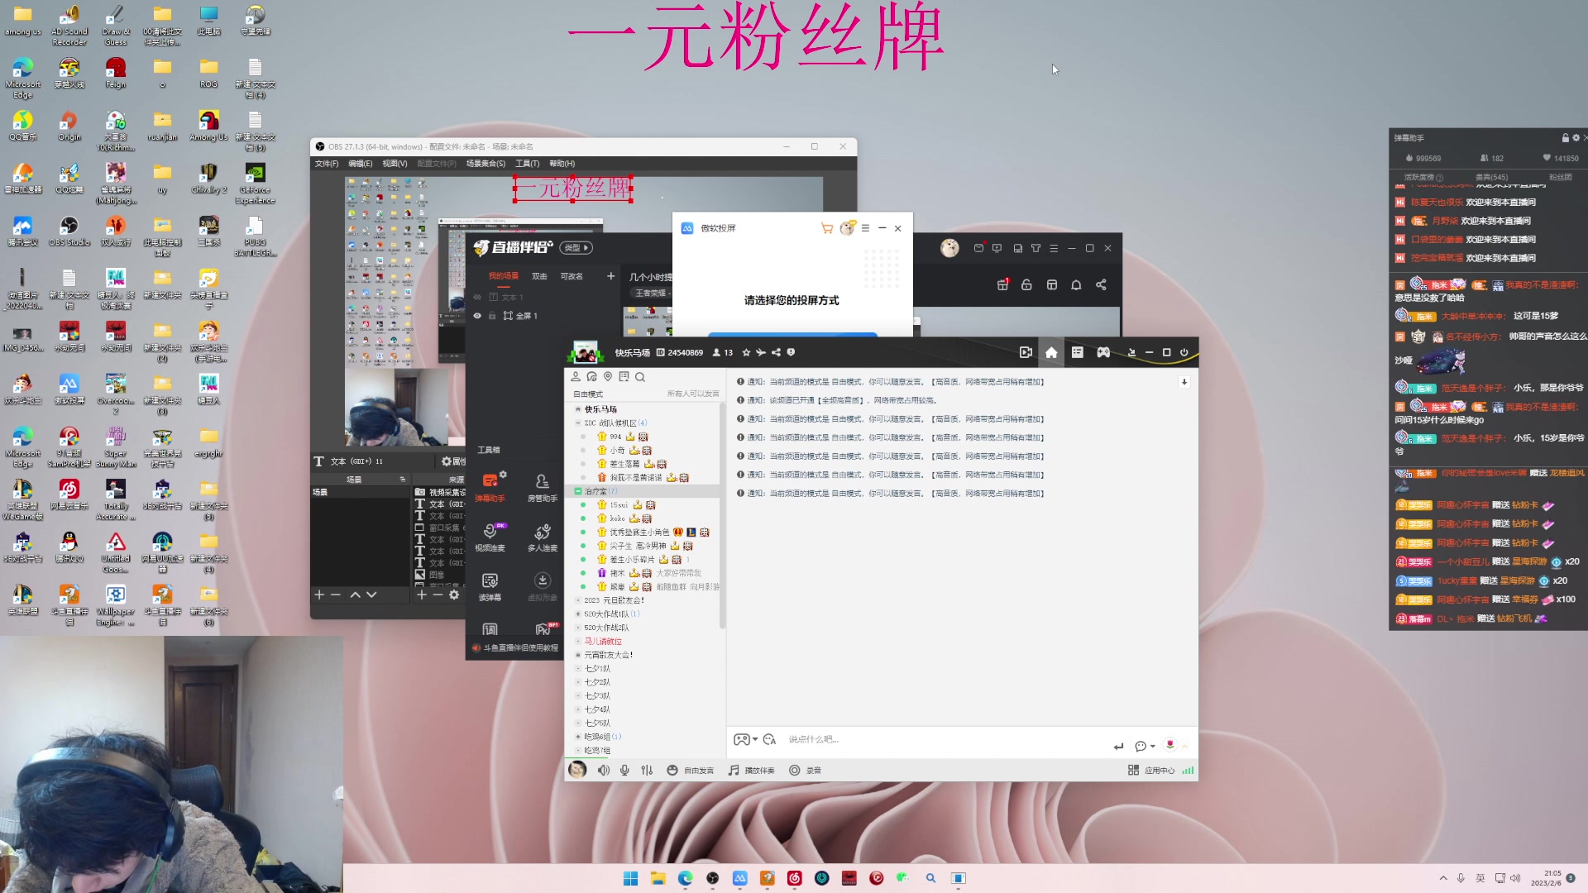Open 读弹幕 tool in 直播伴侣
Viewport: 1588px width, 893px height.
point(490,587)
